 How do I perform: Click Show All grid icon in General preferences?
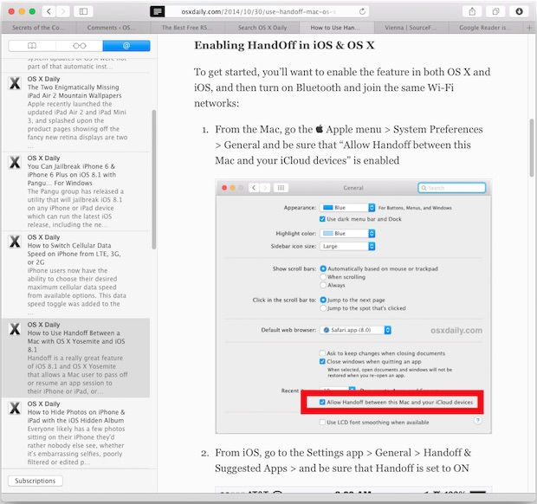tap(281, 188)
